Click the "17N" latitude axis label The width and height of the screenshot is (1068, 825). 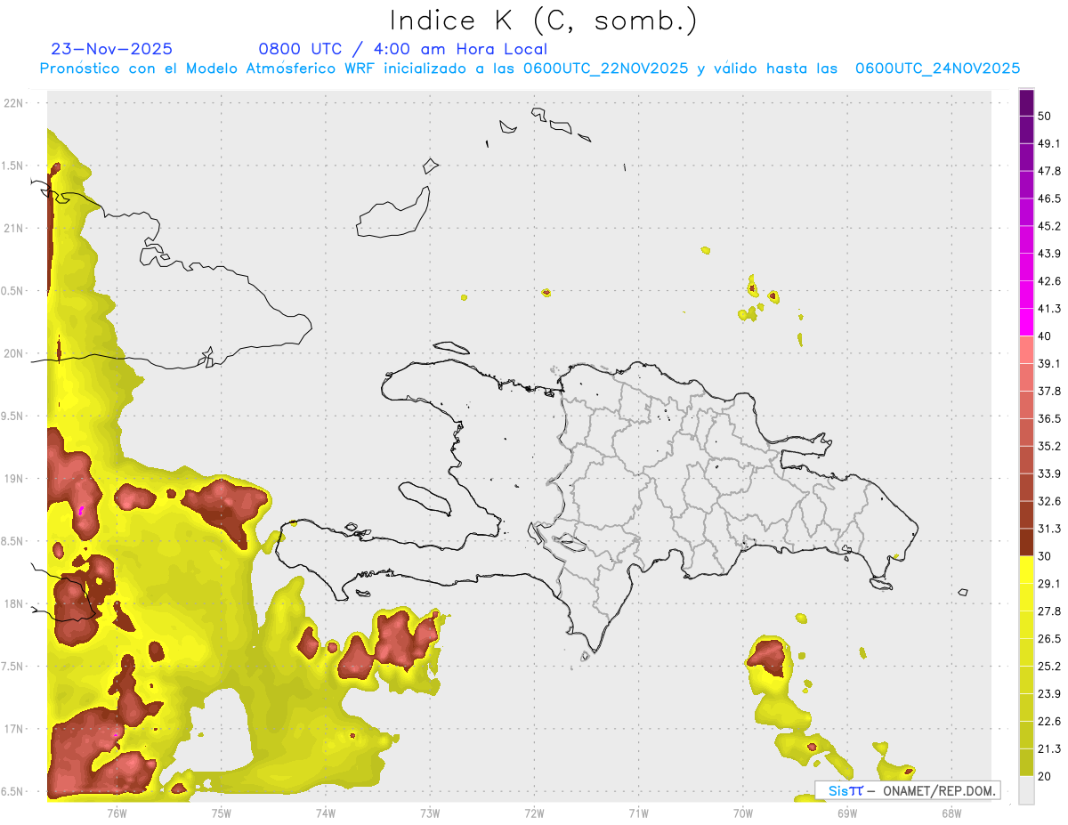click(x=13, y=730)
